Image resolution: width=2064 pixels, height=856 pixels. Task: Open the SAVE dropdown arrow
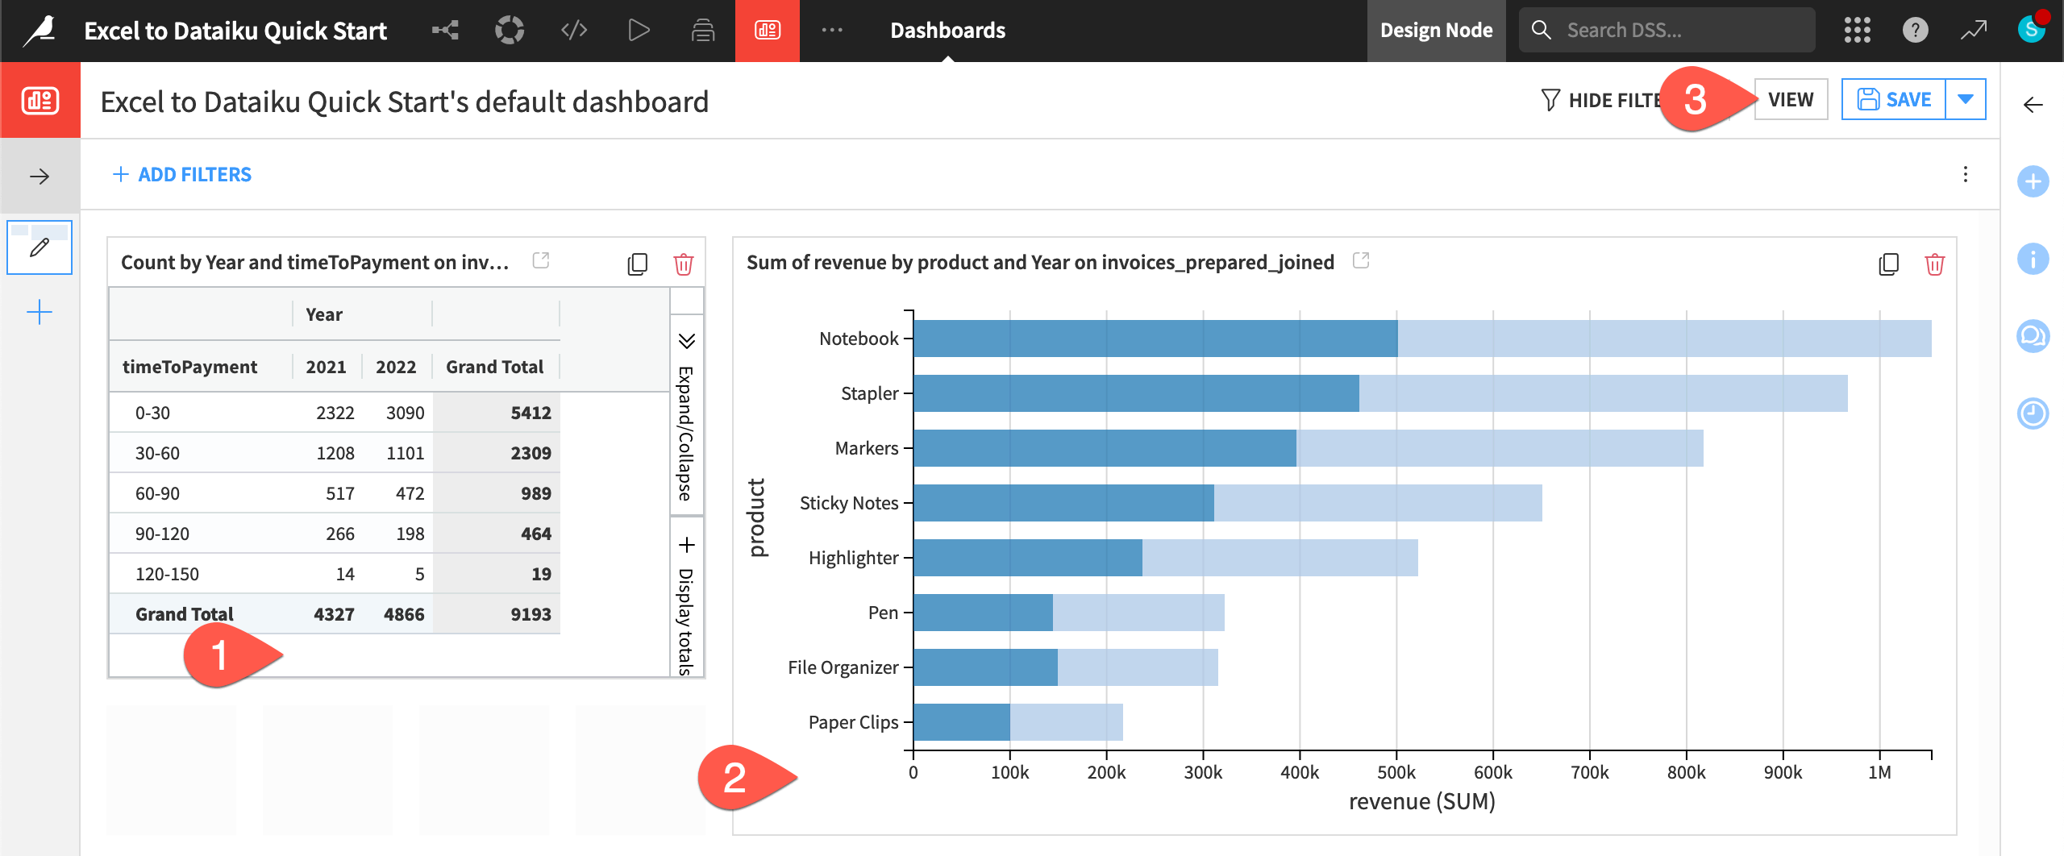point(1966,100)
